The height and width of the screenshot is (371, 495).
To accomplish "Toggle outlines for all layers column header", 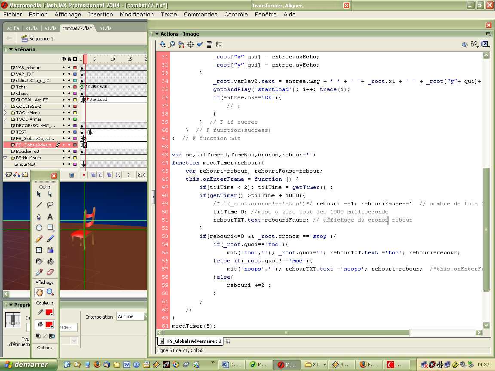I will tap(75, 59).
